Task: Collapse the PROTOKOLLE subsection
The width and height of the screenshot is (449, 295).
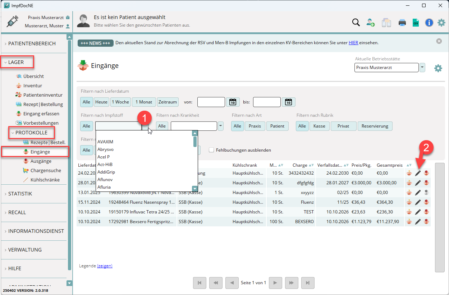Action: pyautogui.click(x=31, y=133)
